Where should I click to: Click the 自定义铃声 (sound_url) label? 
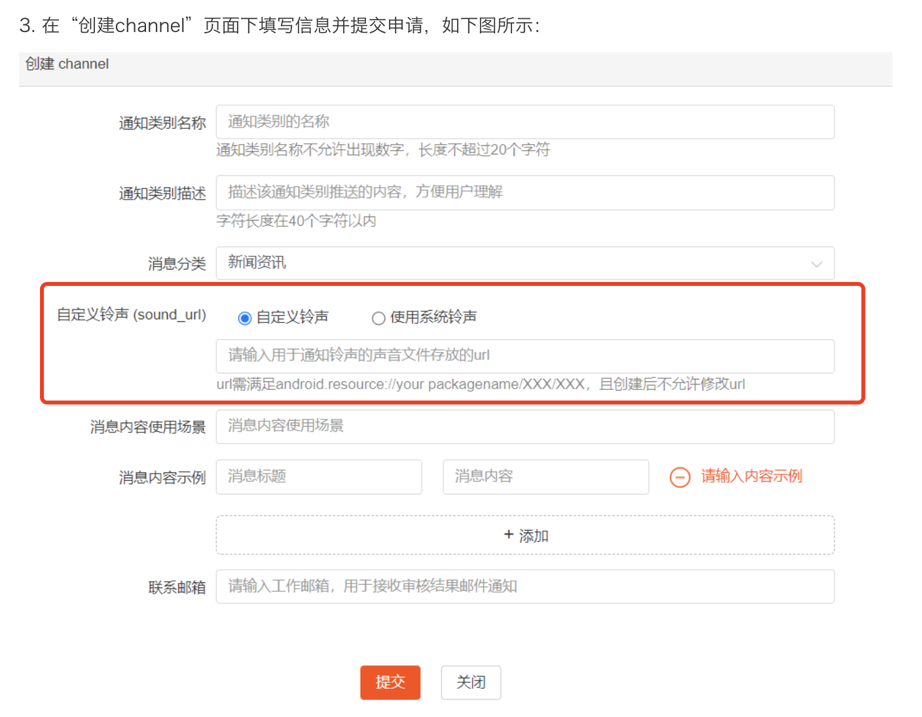132,315
